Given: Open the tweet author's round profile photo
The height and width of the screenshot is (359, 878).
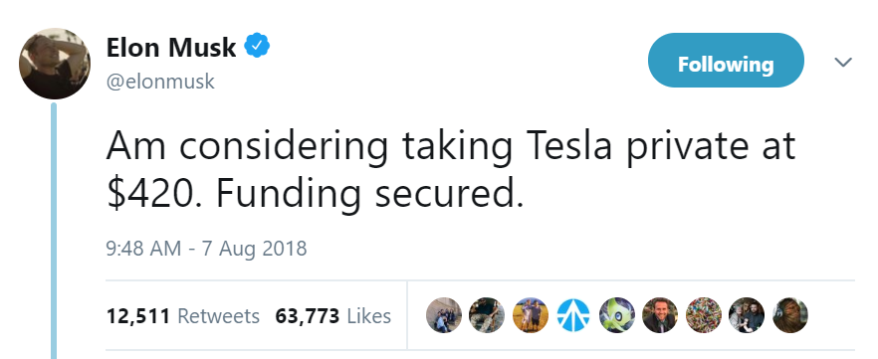Looking at the screenshot, I should pos(55,64).
